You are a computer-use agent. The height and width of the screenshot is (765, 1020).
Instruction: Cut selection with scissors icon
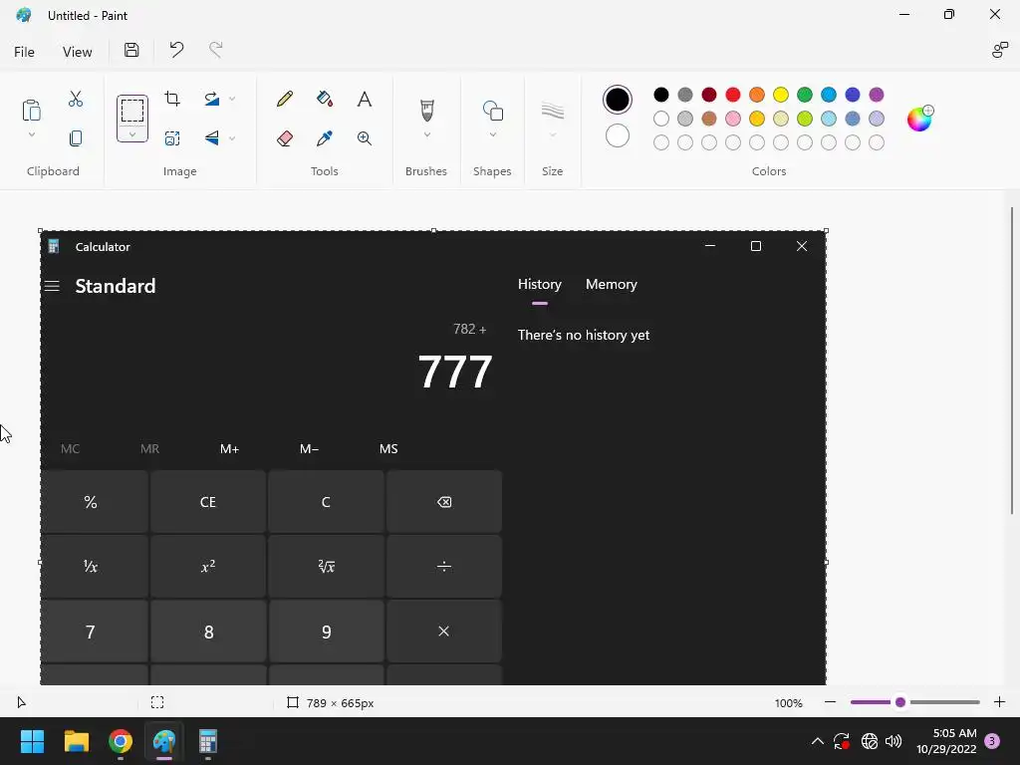[76, 99]
